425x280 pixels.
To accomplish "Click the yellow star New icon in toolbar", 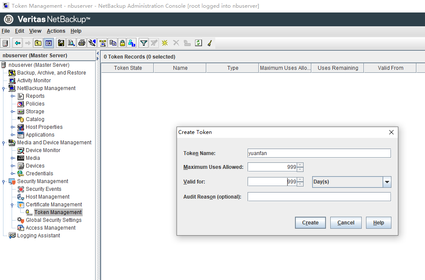I will [x=164, y=43].
